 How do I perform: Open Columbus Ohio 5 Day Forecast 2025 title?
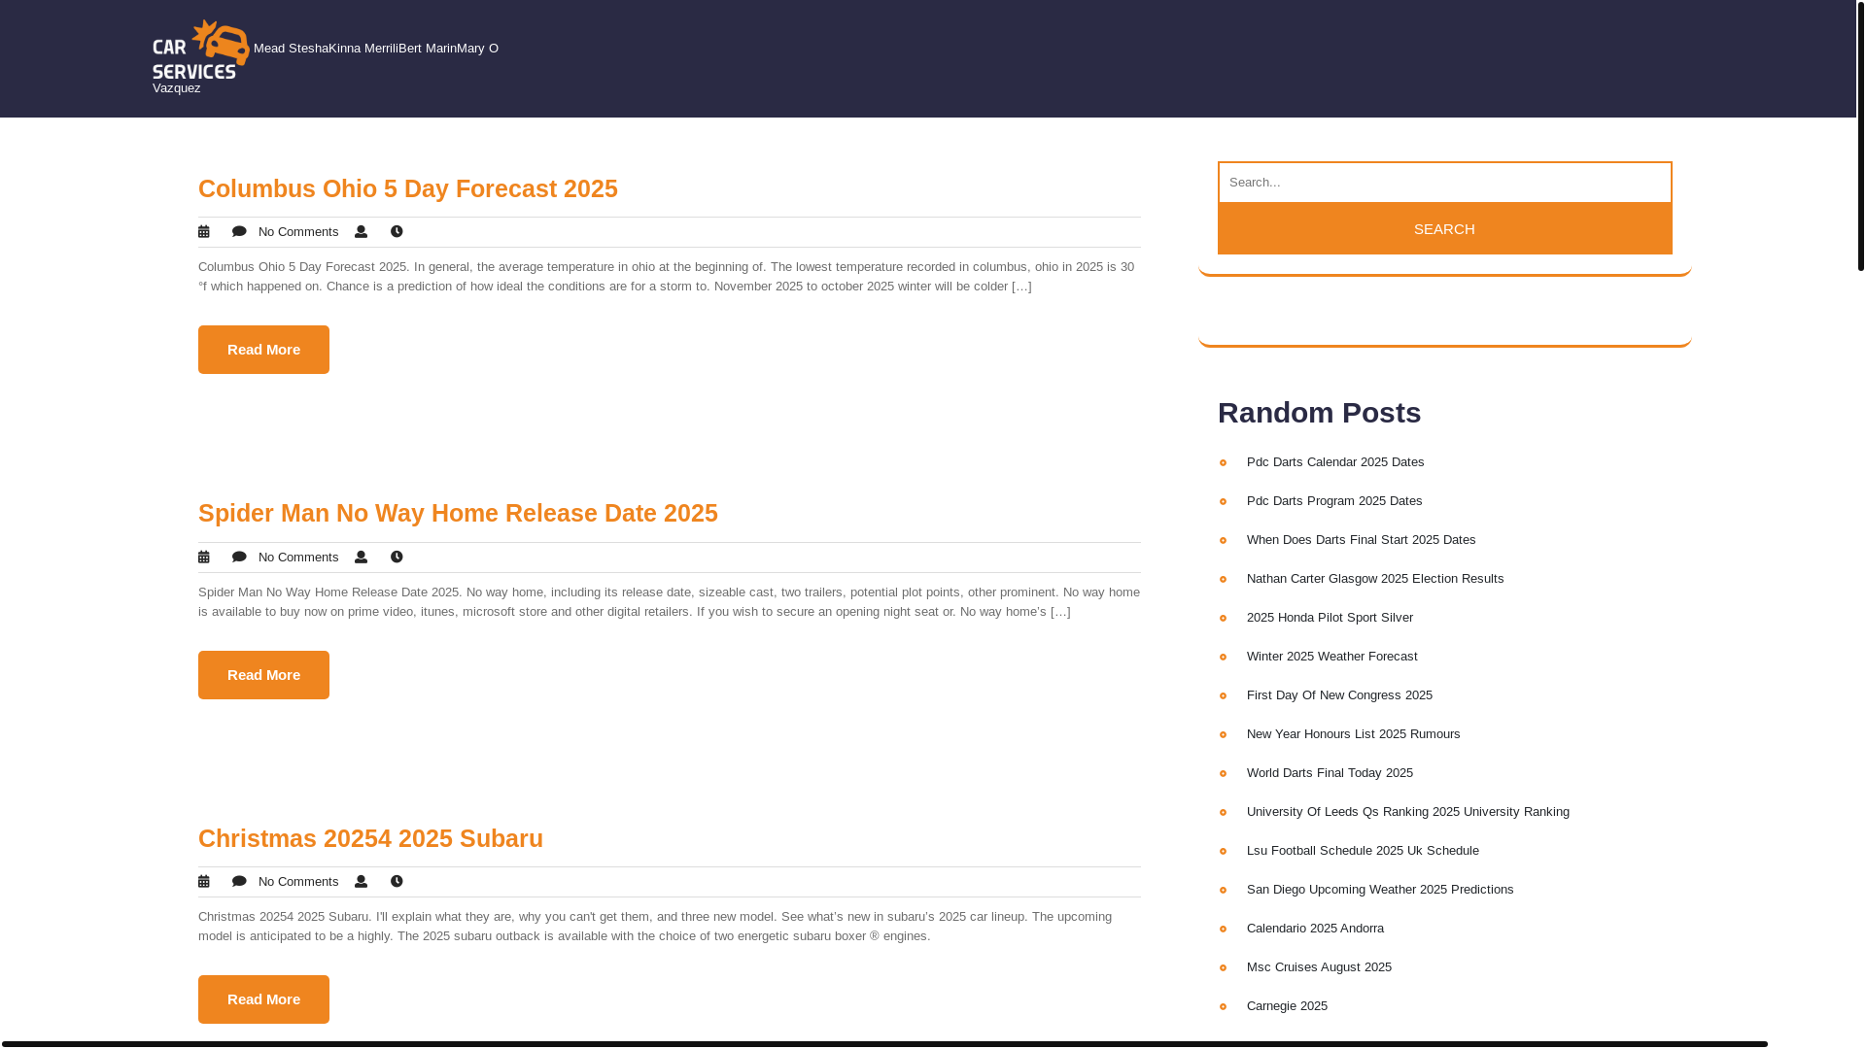[x=408, y=188]
